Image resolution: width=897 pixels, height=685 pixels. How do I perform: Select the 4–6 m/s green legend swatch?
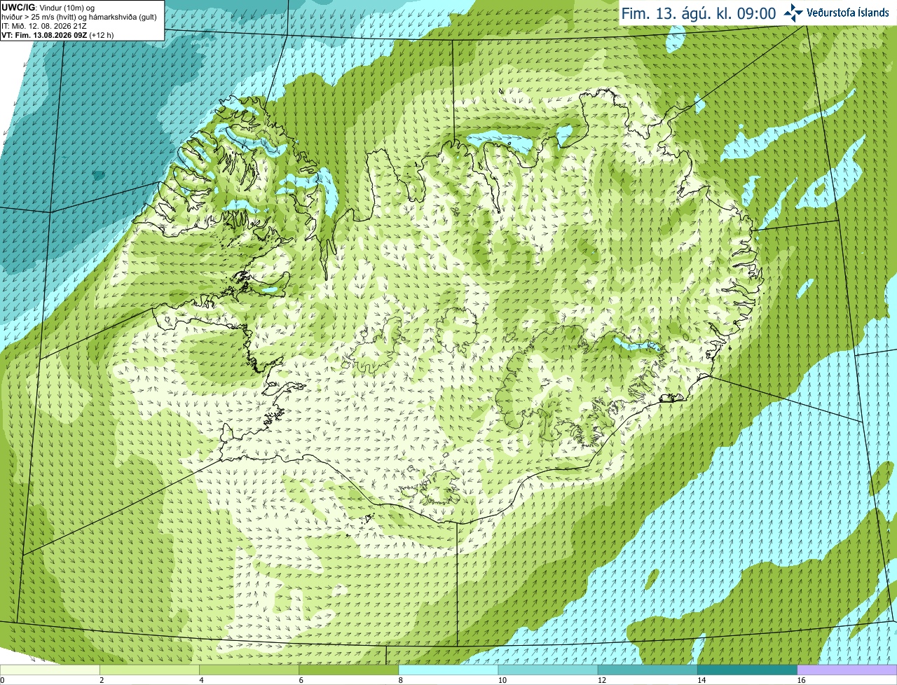click(x=249, y=670)
